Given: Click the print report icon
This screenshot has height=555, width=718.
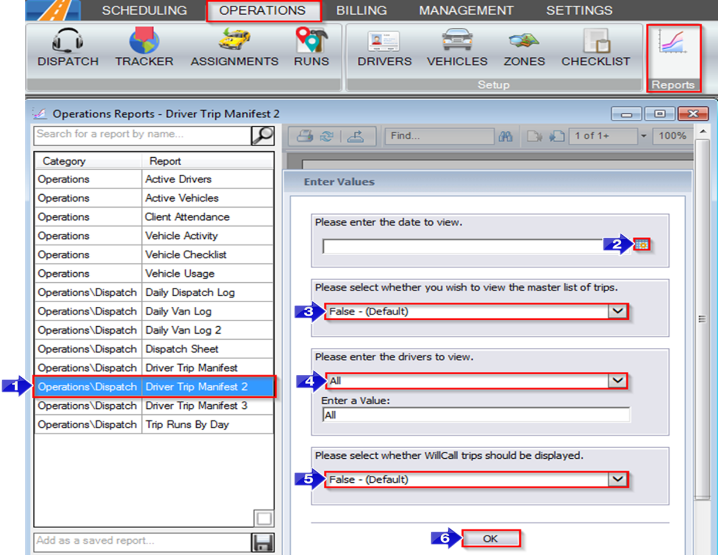Looking at the screenshot, I should coord(305,136).
